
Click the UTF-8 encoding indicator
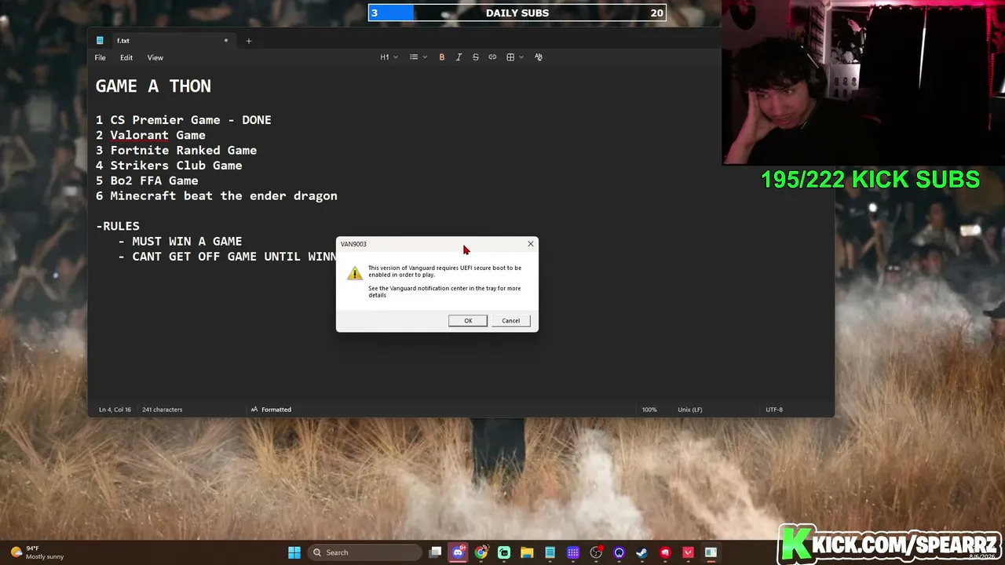coord(774,410)
